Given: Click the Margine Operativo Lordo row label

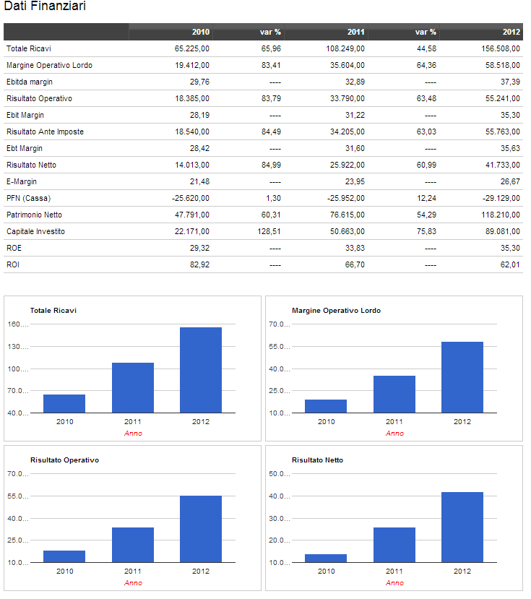Looking at the screenshot, I should (49, 65).
